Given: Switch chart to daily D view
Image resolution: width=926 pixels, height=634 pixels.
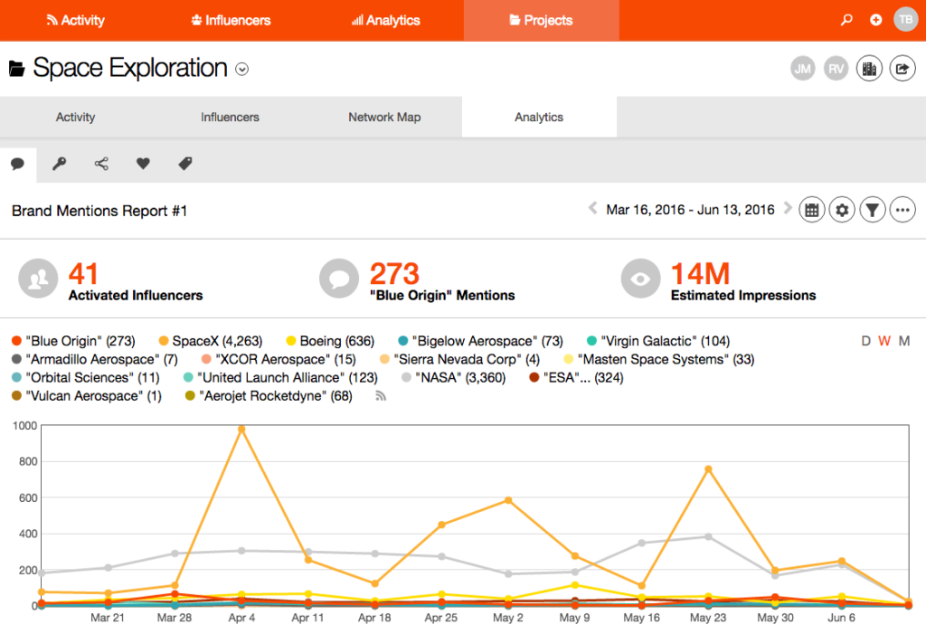Looking at the screenshot, I should point(865,341).
